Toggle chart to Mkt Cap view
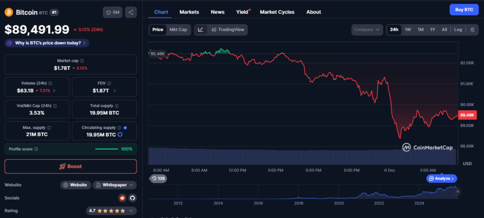 coord(178,30)
